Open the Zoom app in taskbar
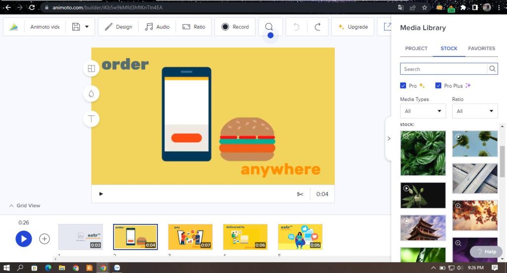Viewport: 507px width, 273px height. point(117,268)
